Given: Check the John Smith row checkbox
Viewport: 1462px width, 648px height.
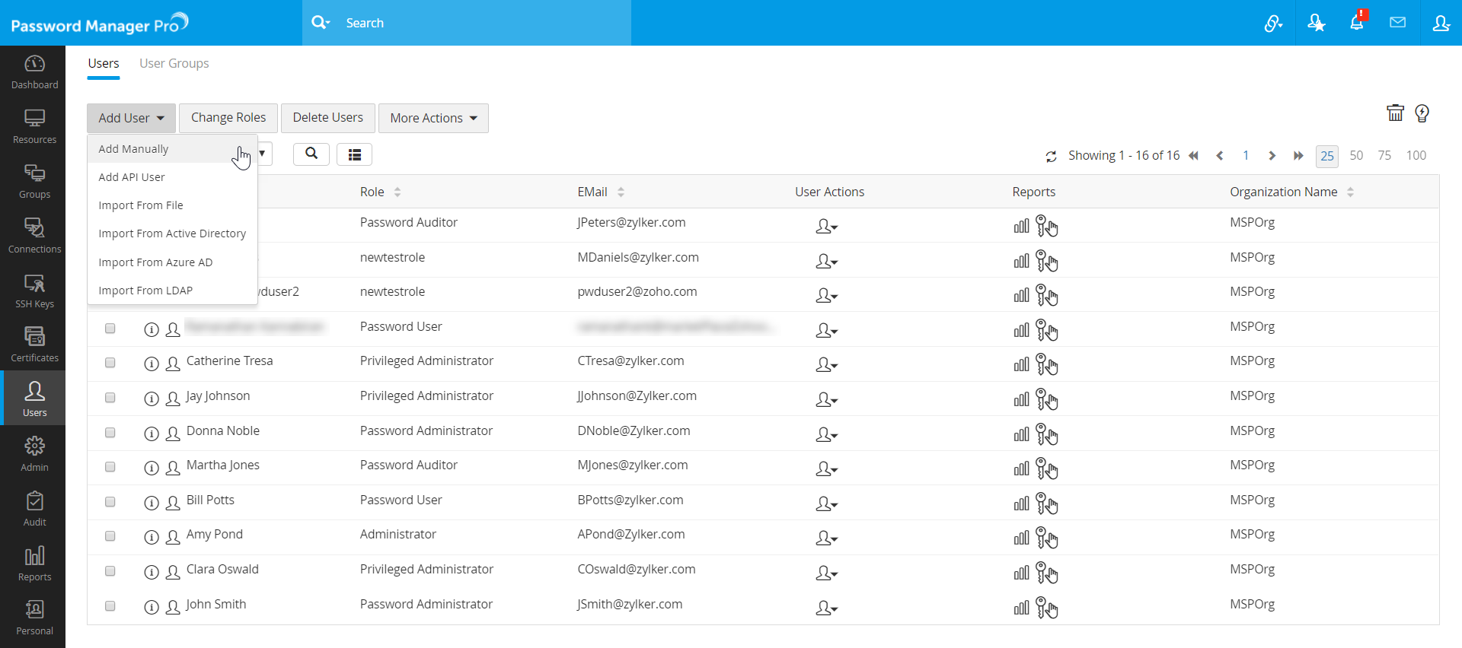Looking at the screenshot, I should point(110,606).
